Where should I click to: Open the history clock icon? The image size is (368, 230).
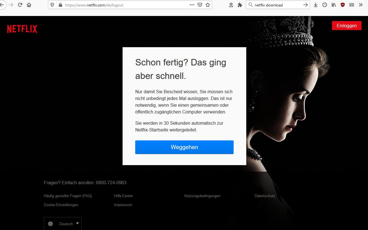point(325,5)
